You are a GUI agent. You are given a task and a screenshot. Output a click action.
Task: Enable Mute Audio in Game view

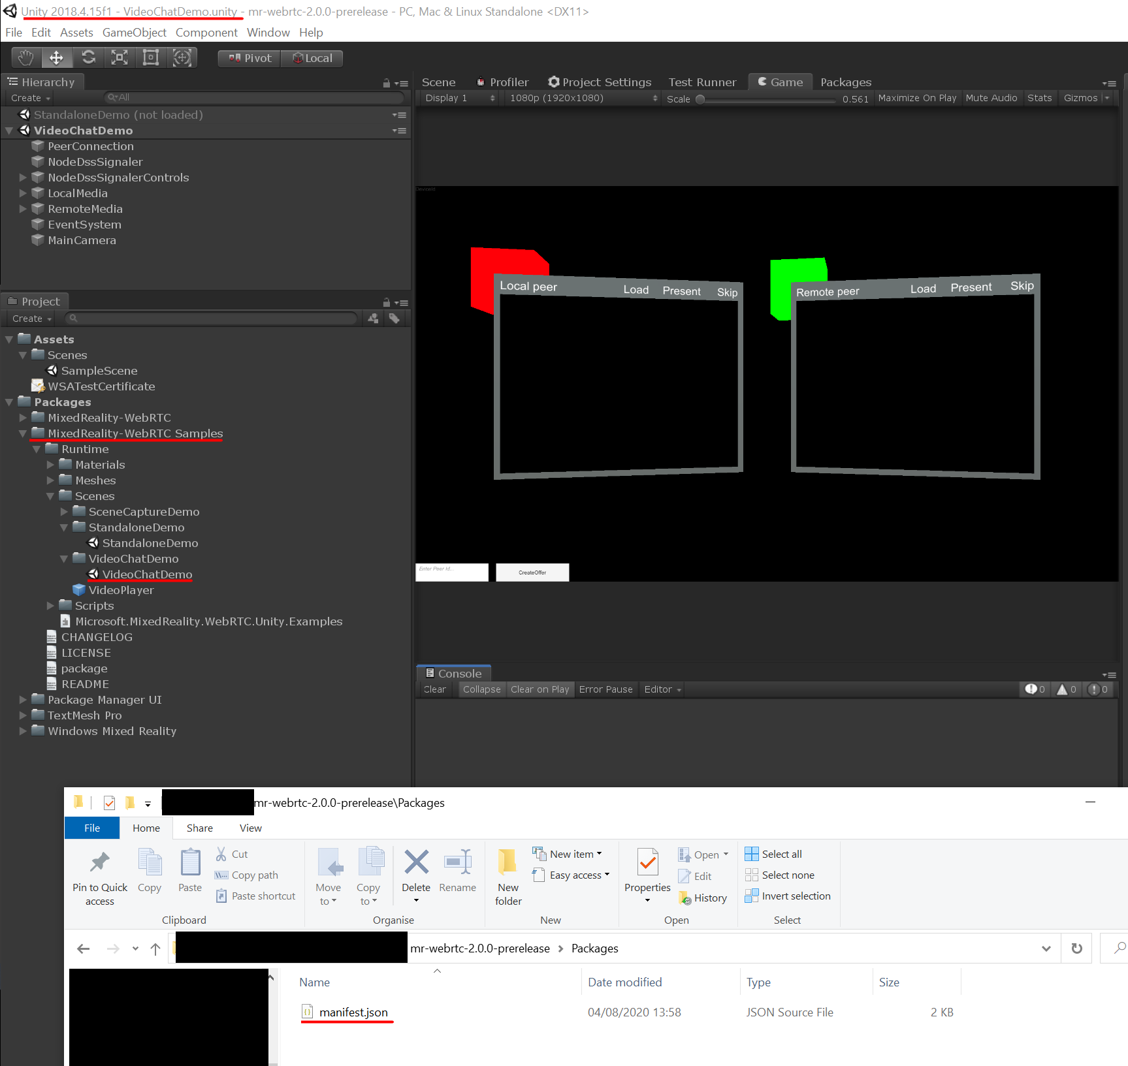coord(991,97)
